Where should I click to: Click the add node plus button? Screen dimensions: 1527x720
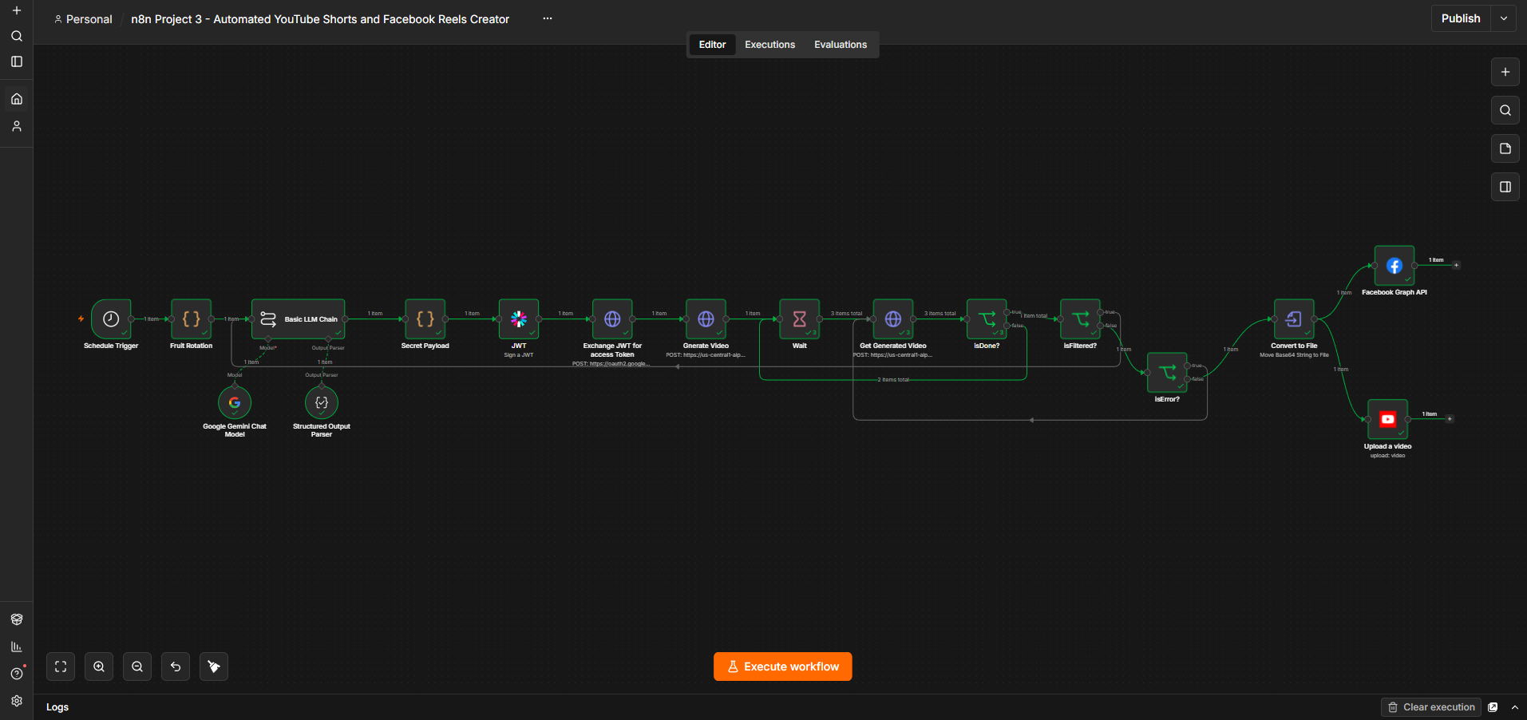[x=1505, y=72]
